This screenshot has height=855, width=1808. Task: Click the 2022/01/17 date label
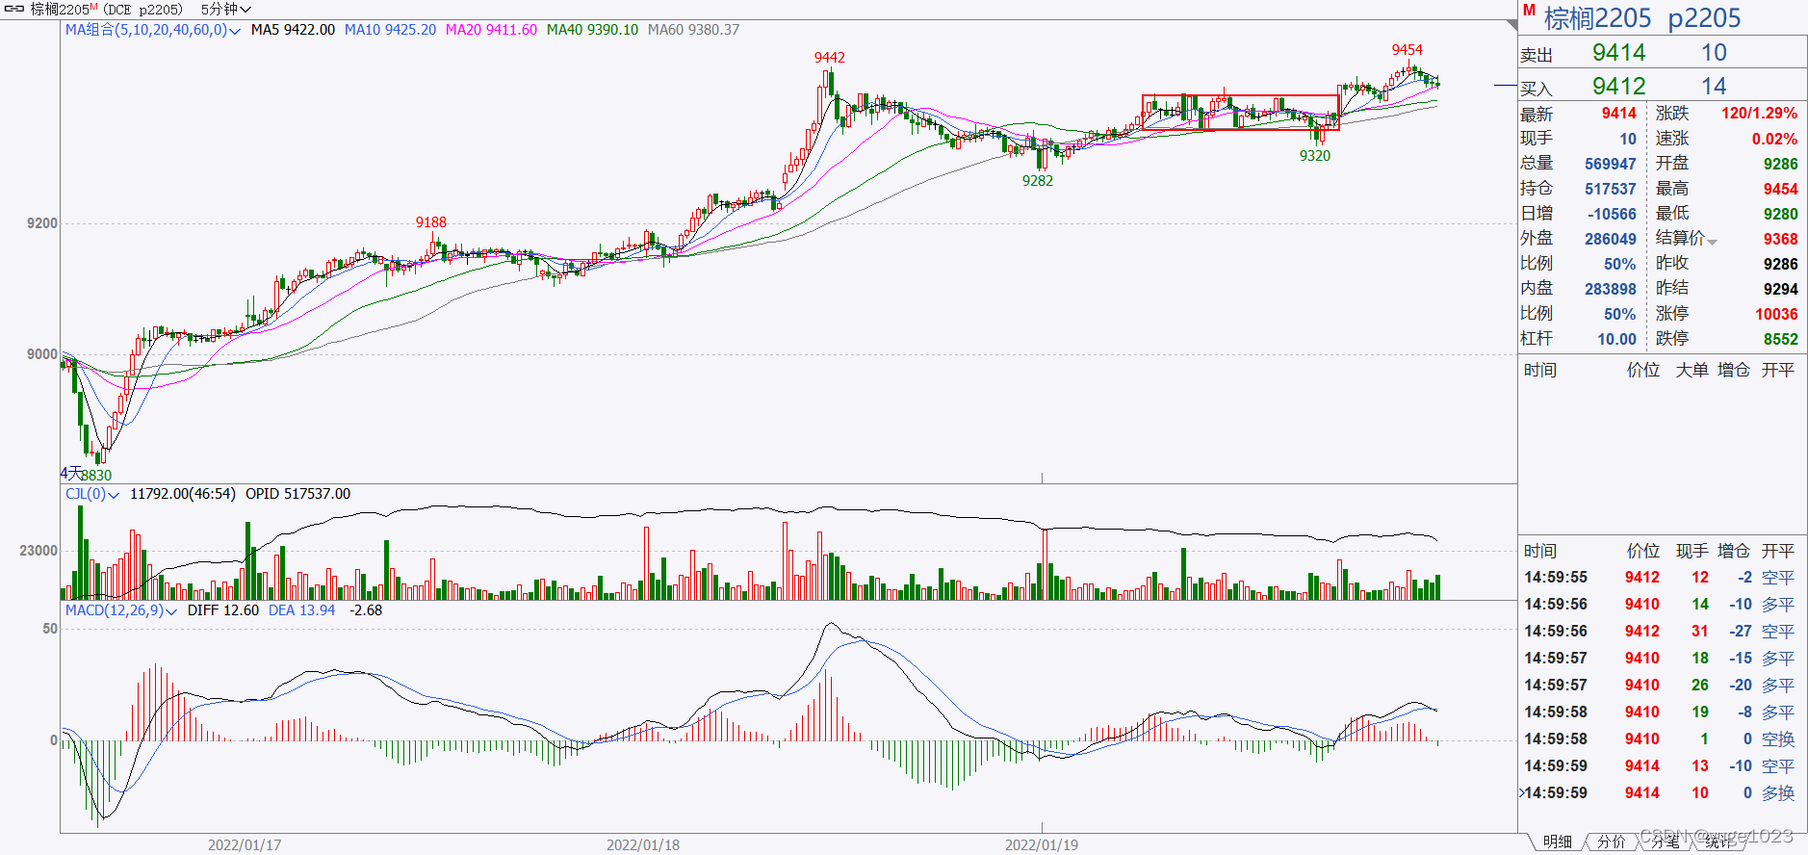[245, 845]
